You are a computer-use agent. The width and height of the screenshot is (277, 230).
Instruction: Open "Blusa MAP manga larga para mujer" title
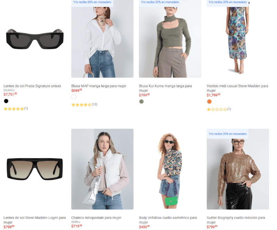(99, 86)
